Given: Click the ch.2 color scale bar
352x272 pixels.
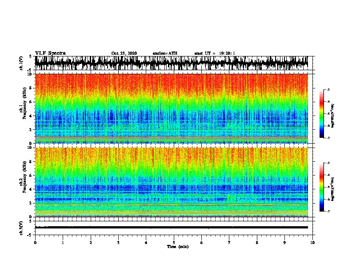Looking at the screenshot, I should [322, 187].
